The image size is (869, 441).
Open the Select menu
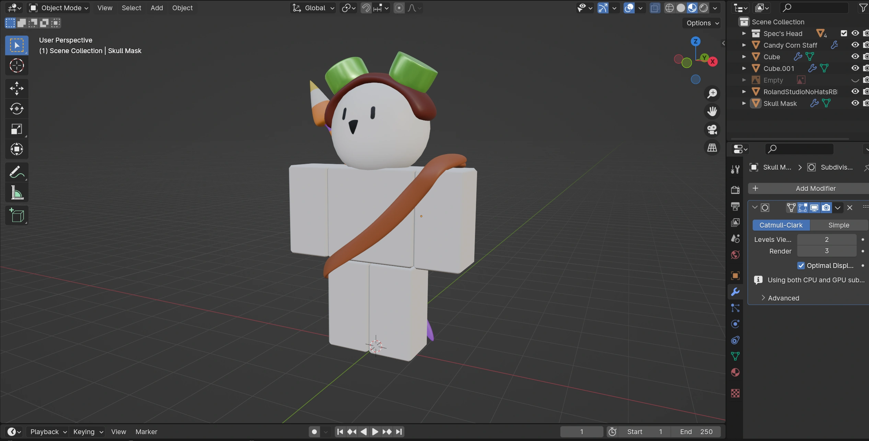tap(131, 8)
